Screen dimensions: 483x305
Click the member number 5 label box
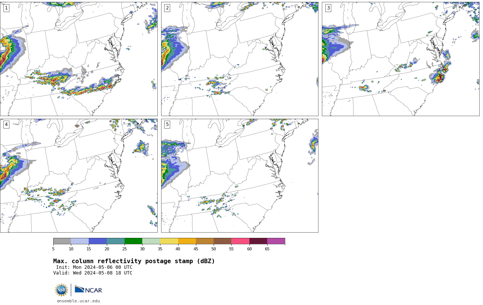pyautogui.click(x=167, y=124)
